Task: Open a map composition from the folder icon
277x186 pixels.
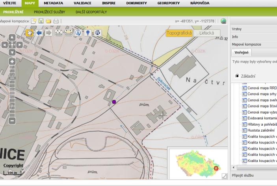Action: pyautogui.click(x=48, y=21)
